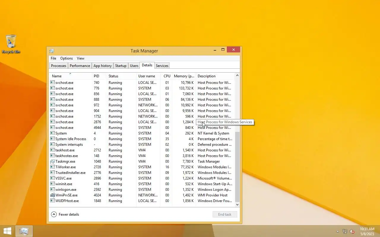Click the WUDFHost.exe process icon
Viewport: 380px width, 237px height.
click(x=52, y=201)
